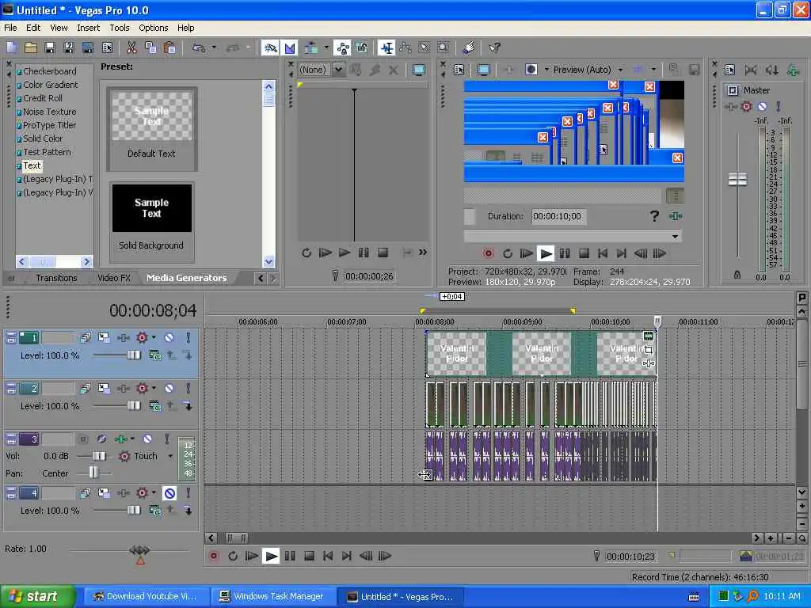Click the Cut scissors icon
Viewport: 811px width, 608px height.
[x=132, y=48]
